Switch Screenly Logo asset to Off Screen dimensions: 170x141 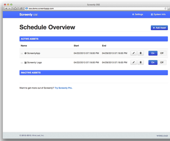click(162, 62)
